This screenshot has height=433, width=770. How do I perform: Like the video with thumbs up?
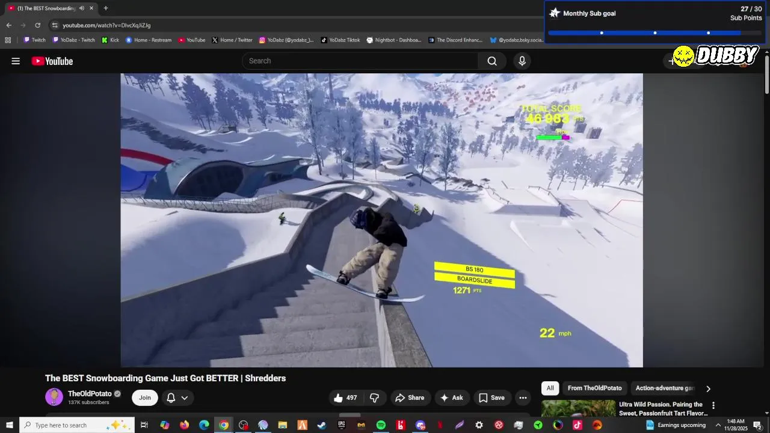tap(345, 398)
